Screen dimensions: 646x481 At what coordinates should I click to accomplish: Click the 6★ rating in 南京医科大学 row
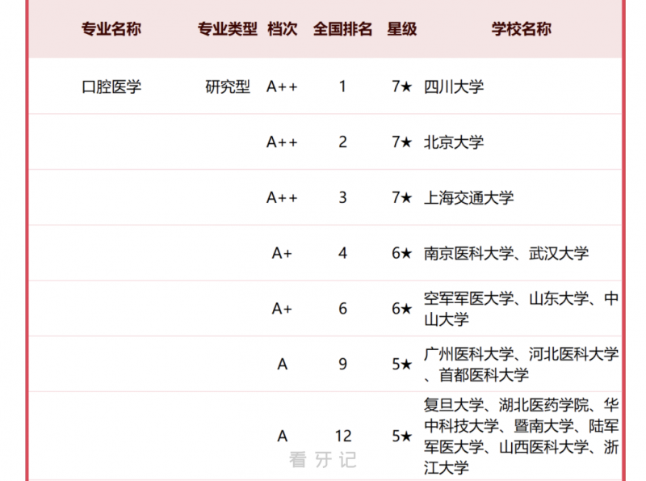[401, 253]
